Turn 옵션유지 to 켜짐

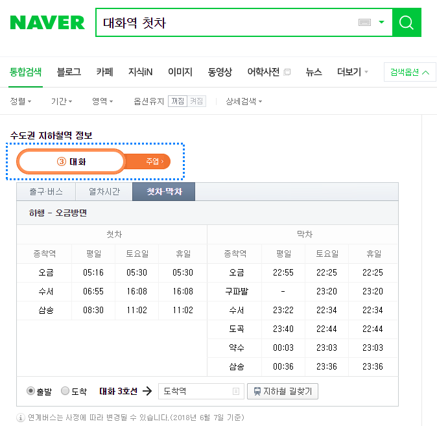(196, 101)
